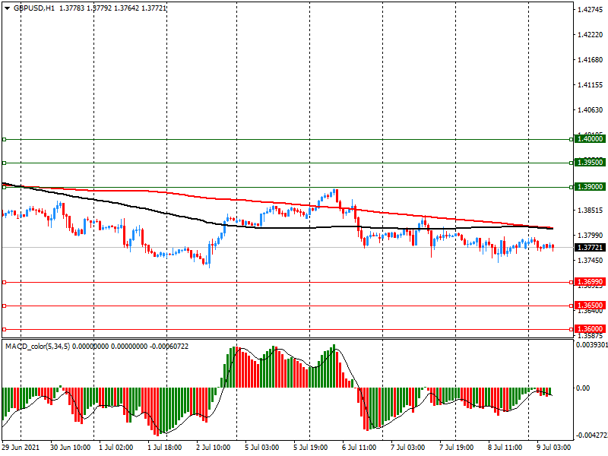Viewport: 608px width, 456px height.
Task: Click the 1.42745 price scale label
Action: tap(590, 10)
